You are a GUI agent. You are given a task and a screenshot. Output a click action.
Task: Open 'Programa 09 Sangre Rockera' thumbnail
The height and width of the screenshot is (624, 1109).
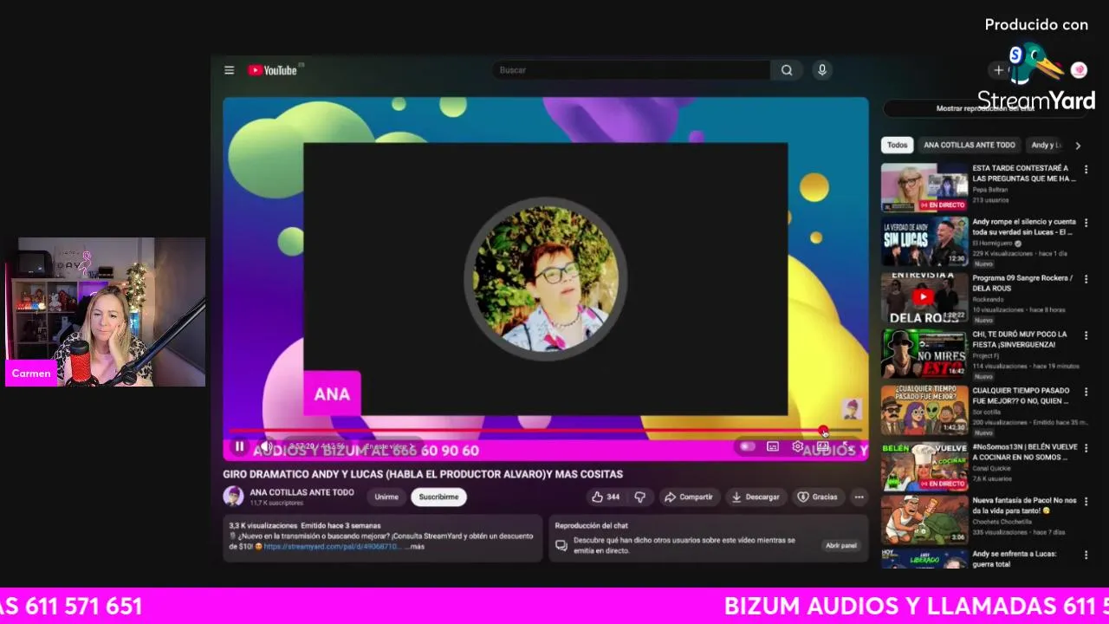[924, 298]
